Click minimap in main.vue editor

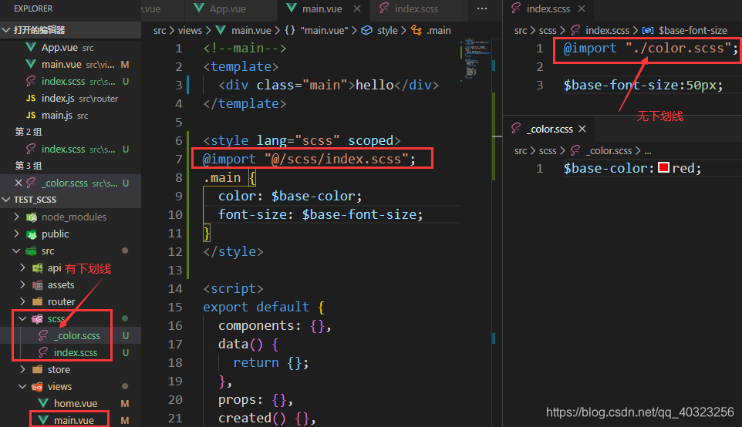(x=476, y=59)
